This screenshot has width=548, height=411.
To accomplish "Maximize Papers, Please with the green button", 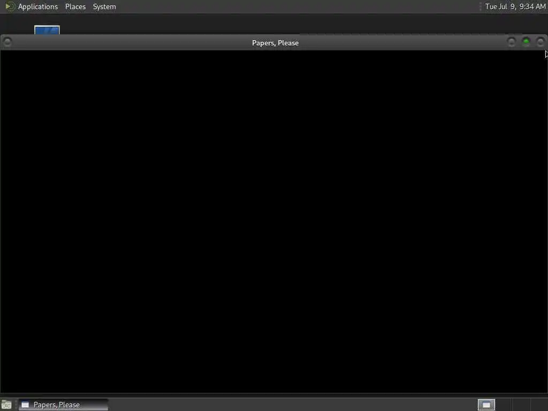I will 526,42.
